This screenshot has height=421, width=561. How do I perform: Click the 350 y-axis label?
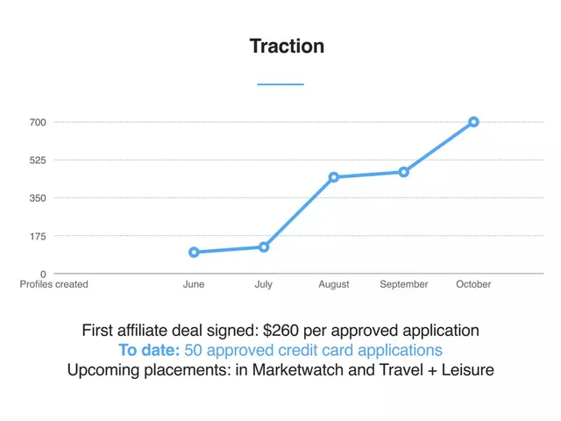pos(38,198)
